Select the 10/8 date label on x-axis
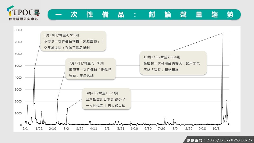Viewport: 254px width, 143px height. (x=216, y=129)
